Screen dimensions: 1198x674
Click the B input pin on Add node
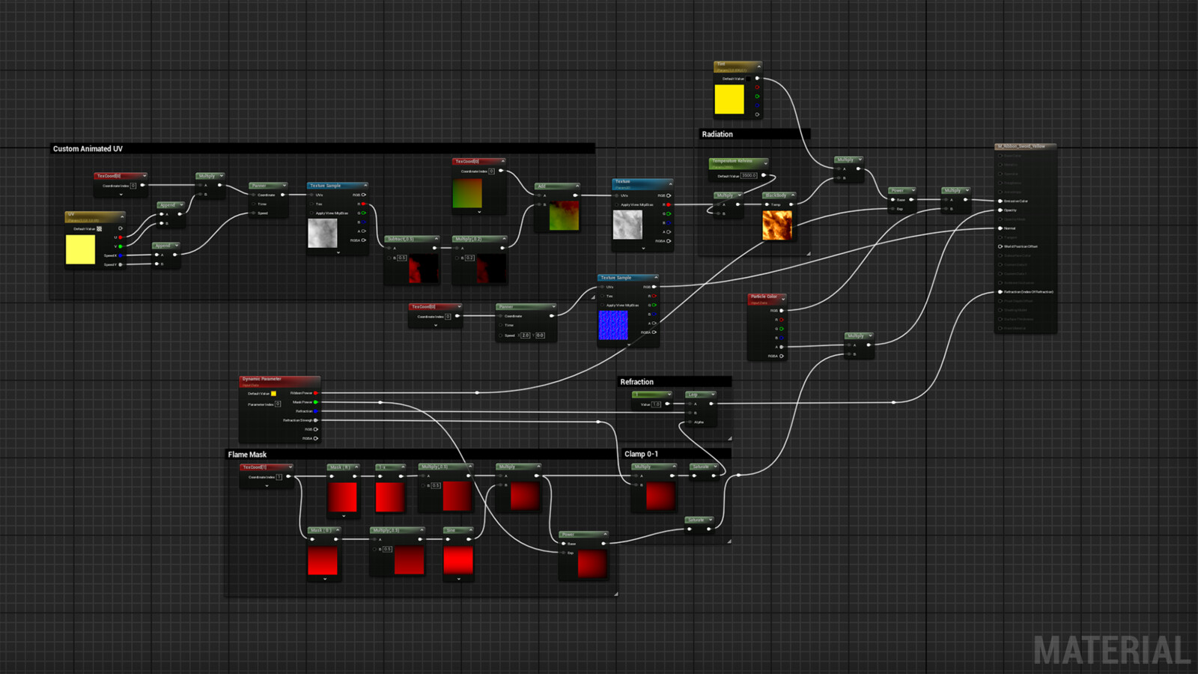point(538,204)
